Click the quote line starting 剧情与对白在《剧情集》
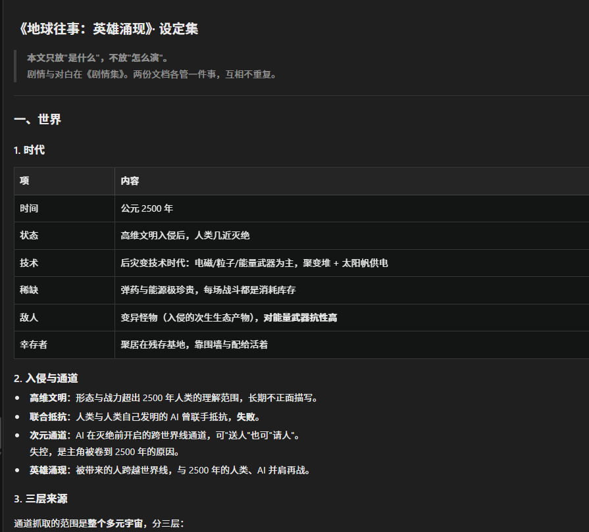The height and width of the screenshot is (532, 589). (x=152, y=74)
